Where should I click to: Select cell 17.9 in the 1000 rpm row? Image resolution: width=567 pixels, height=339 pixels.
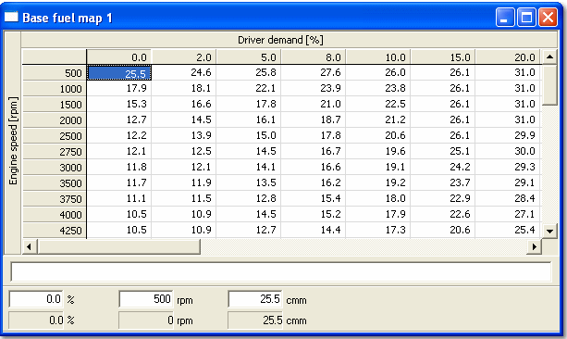tap(119, 88)
